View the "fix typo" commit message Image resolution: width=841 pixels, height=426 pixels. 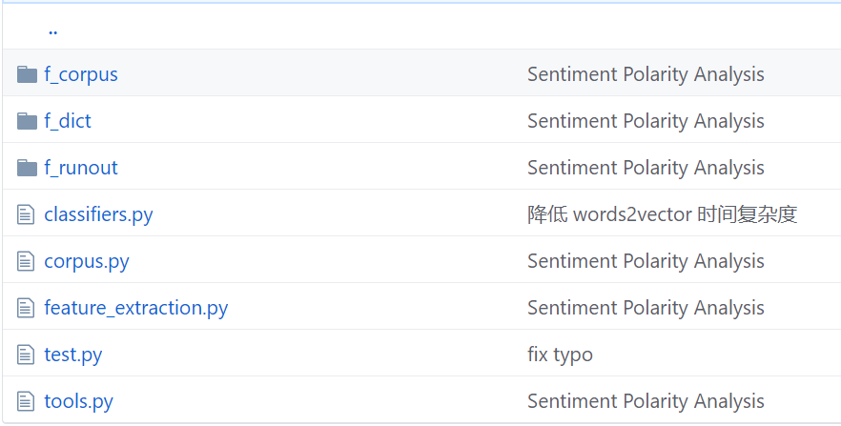[x=560, y=355]
